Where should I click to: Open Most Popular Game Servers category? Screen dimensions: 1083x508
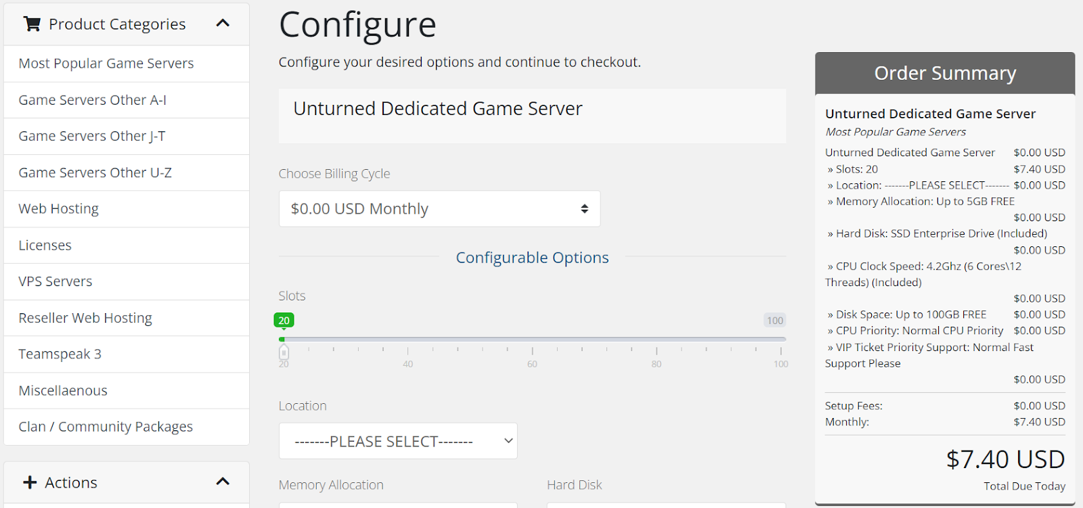coord(127,64)
